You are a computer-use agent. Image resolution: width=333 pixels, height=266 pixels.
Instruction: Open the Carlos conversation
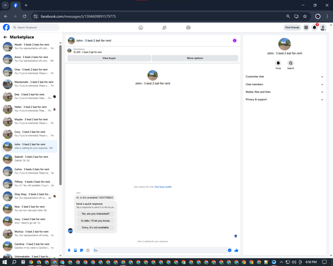tap(29, 171)
